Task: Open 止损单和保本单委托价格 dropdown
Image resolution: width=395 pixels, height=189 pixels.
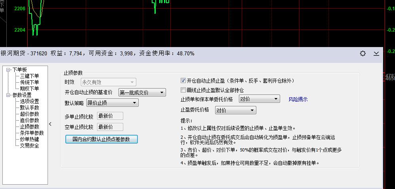Action: click(x=260, y=99)
